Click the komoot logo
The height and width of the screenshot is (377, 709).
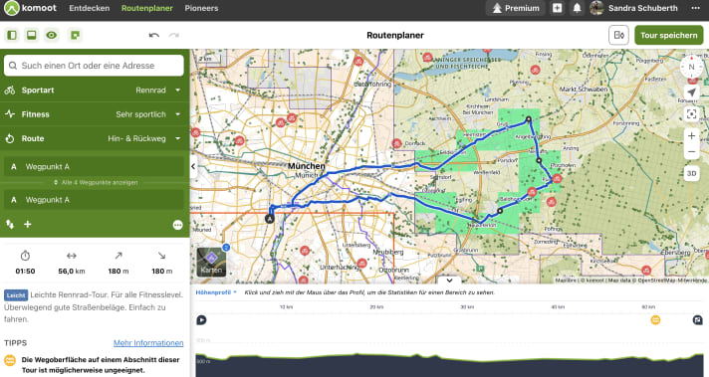click(31, 8)
